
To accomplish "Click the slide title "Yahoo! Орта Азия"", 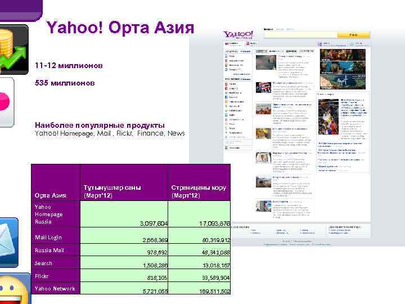I will pos(120,28).
